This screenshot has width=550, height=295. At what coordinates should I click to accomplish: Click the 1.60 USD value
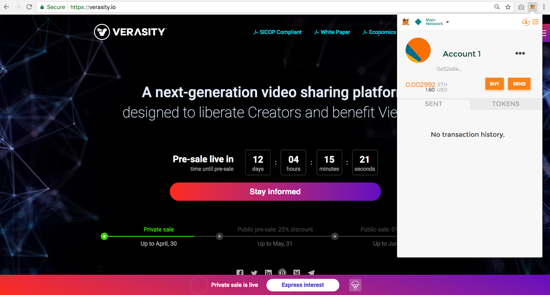436,90
